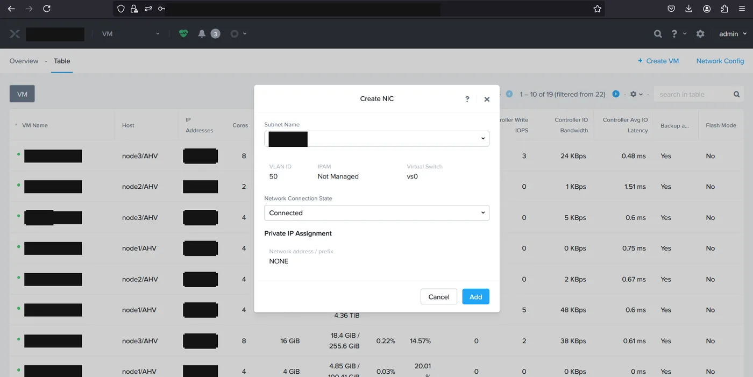Click the 0.67 ms latency value
The image size is (753, 377).
(634, 279)
